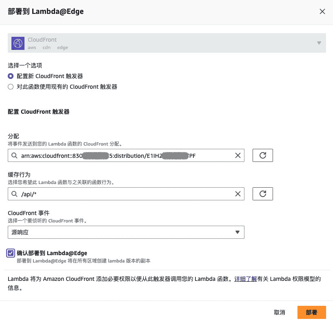Click the /api/* cache behavior field
The width and height of the screenshot is (333, 323).
pyautogui.click(x=126, y=194)
